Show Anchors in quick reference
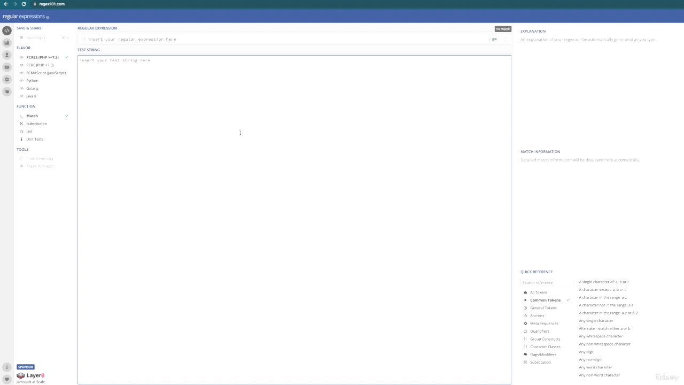Image resolution: width=684 pixels, height=385 pixels. 537,315
